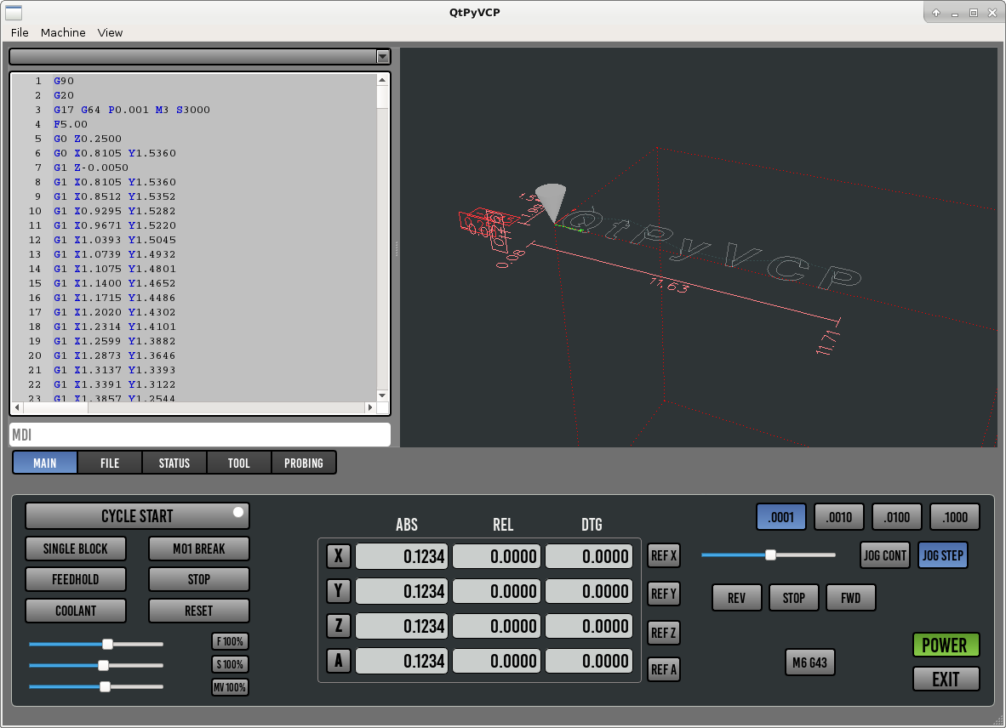Click the EXIT button
Screen dimensions: 1006x728
click(946, 680)
